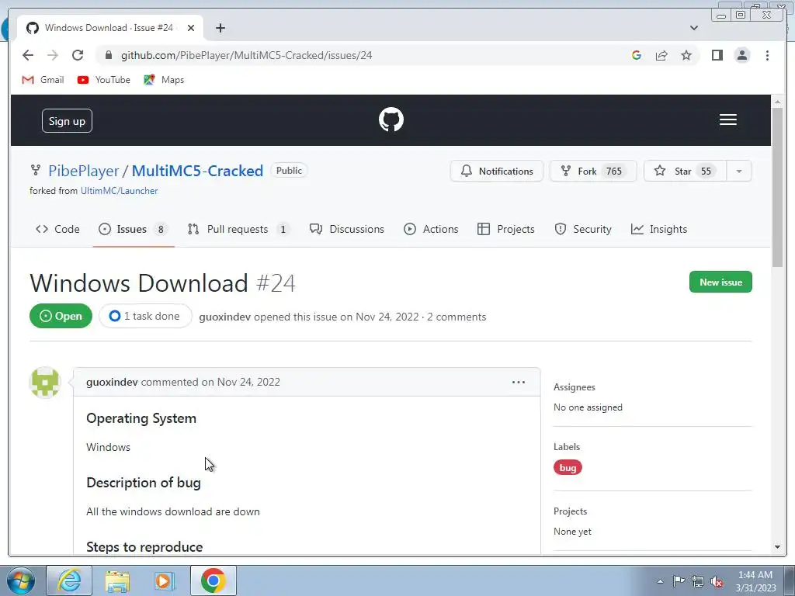Switch to the Discussions tab
Image resolution: width=795 pixels, height=596 pixels.
347,229
